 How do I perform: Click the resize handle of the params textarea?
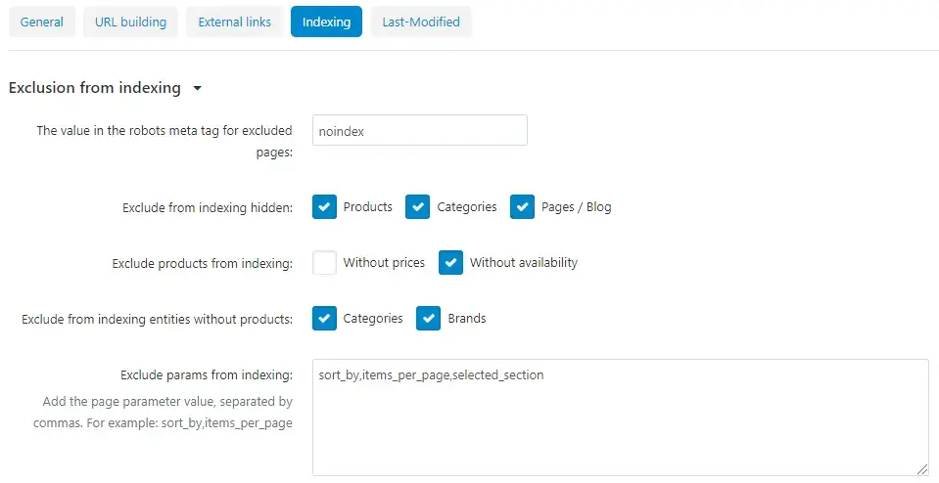tap(922, 469)
